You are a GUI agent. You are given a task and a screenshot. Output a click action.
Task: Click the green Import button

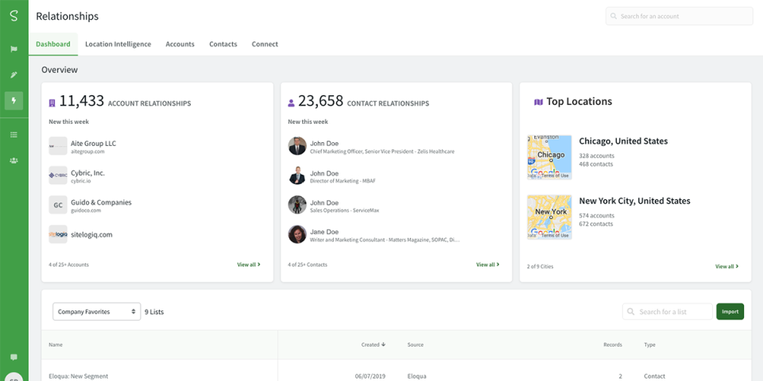[730, 311]
